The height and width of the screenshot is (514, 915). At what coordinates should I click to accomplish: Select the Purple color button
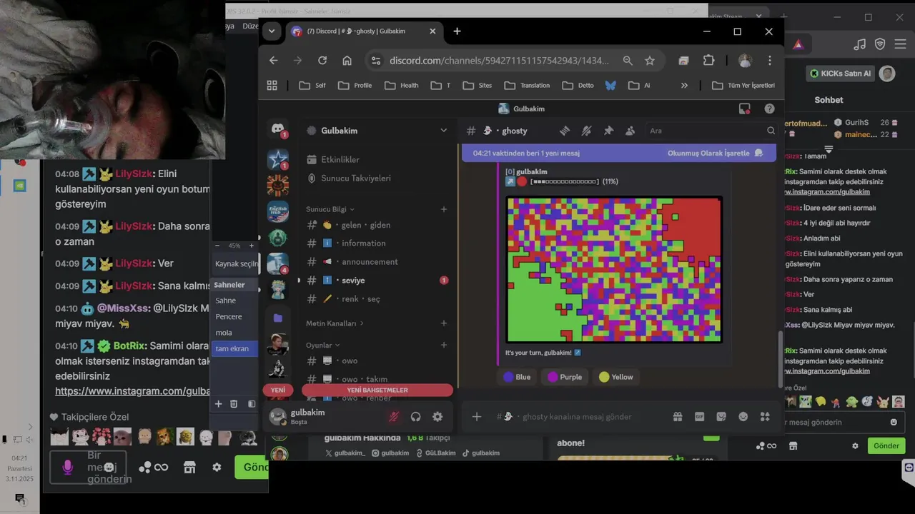tap(565, 377)
